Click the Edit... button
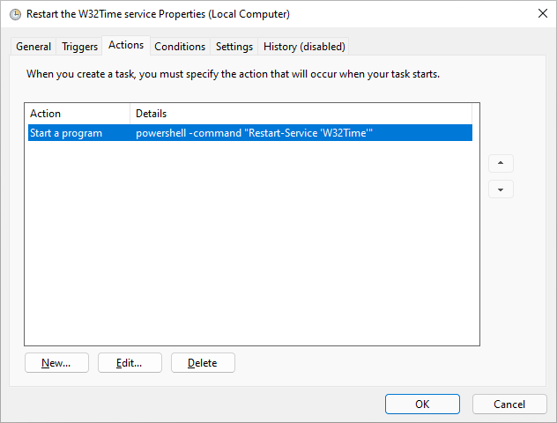 130,362
